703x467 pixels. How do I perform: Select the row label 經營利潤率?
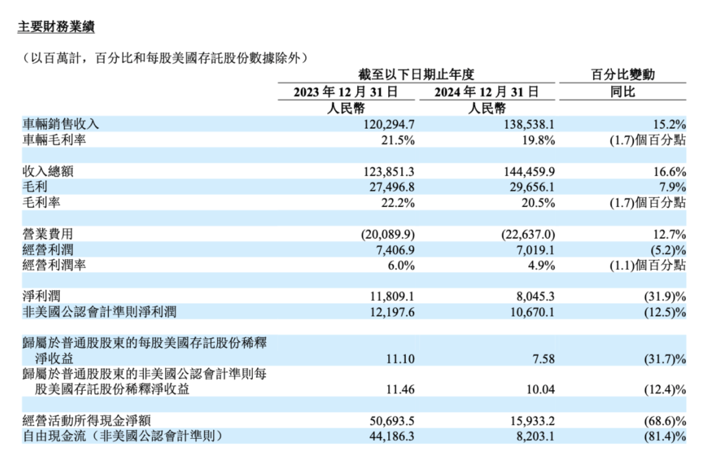click(54, 265)
